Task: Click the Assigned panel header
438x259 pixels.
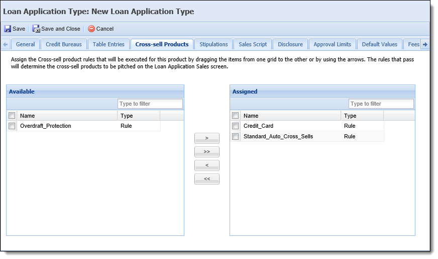Action: 322,92
